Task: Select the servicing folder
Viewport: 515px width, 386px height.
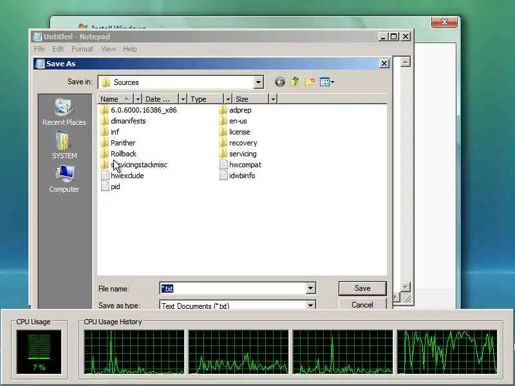Action: click(x=238, y=154)
